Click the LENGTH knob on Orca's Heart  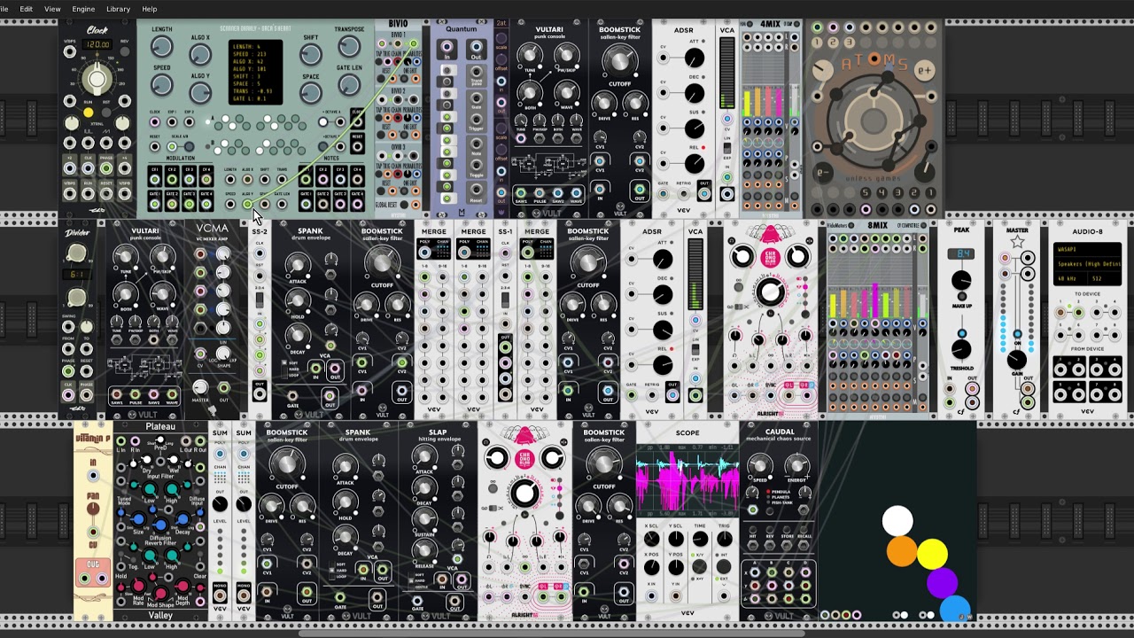(161, 46)
